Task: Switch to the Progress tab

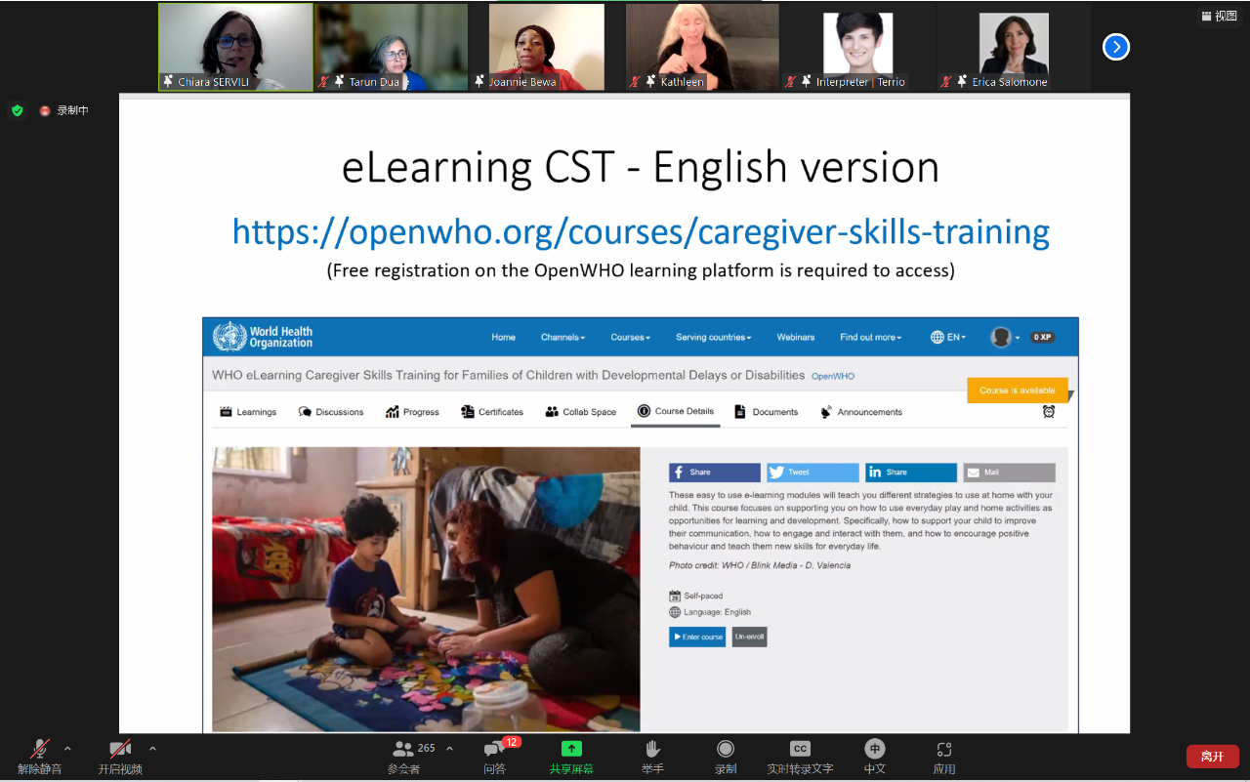Action: (x=412, y=412)
